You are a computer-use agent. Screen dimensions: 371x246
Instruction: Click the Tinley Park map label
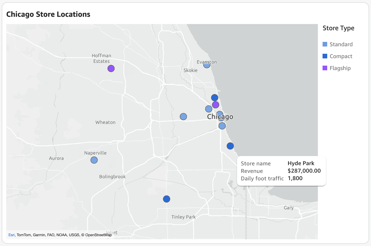tap(183, 217)
